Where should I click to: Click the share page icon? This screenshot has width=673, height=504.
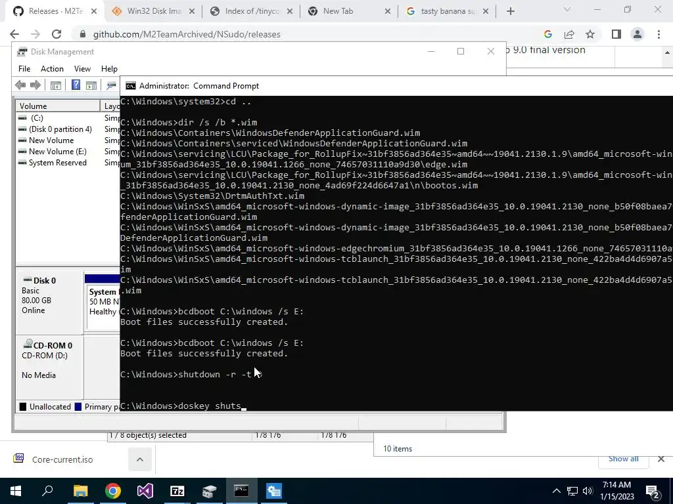pyautogui.click(x=569, y=34)
